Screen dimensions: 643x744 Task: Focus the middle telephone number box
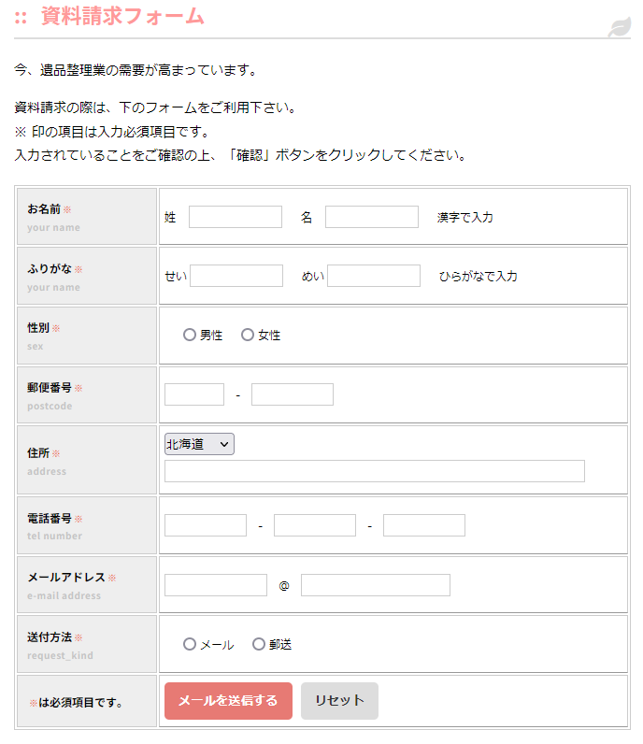[315, 525]
